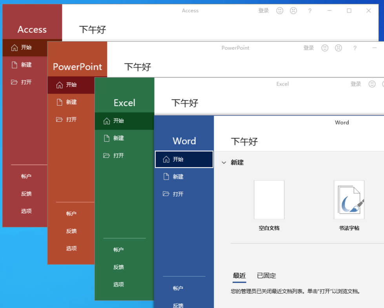Click 反馈 in the Word sidebar
384x308 pixels.
pyautogui.click(x=178, y=305)
